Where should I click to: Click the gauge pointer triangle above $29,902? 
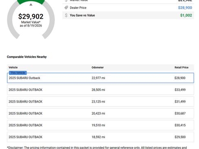click(x=31, y=4)
